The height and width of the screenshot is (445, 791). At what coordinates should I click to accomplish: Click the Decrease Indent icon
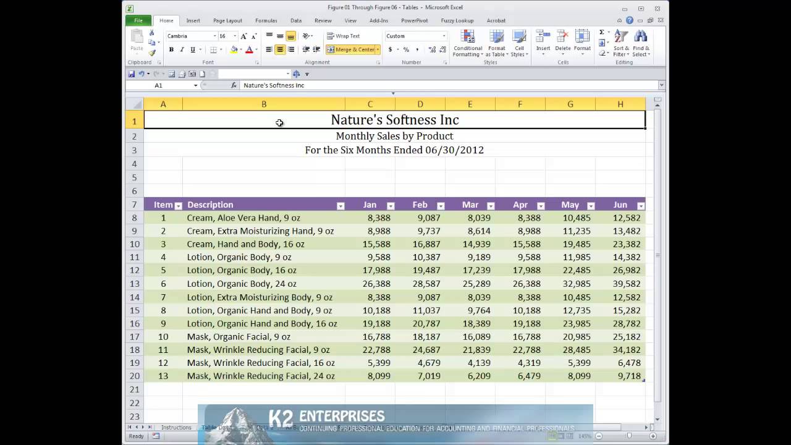click(306, 49)
